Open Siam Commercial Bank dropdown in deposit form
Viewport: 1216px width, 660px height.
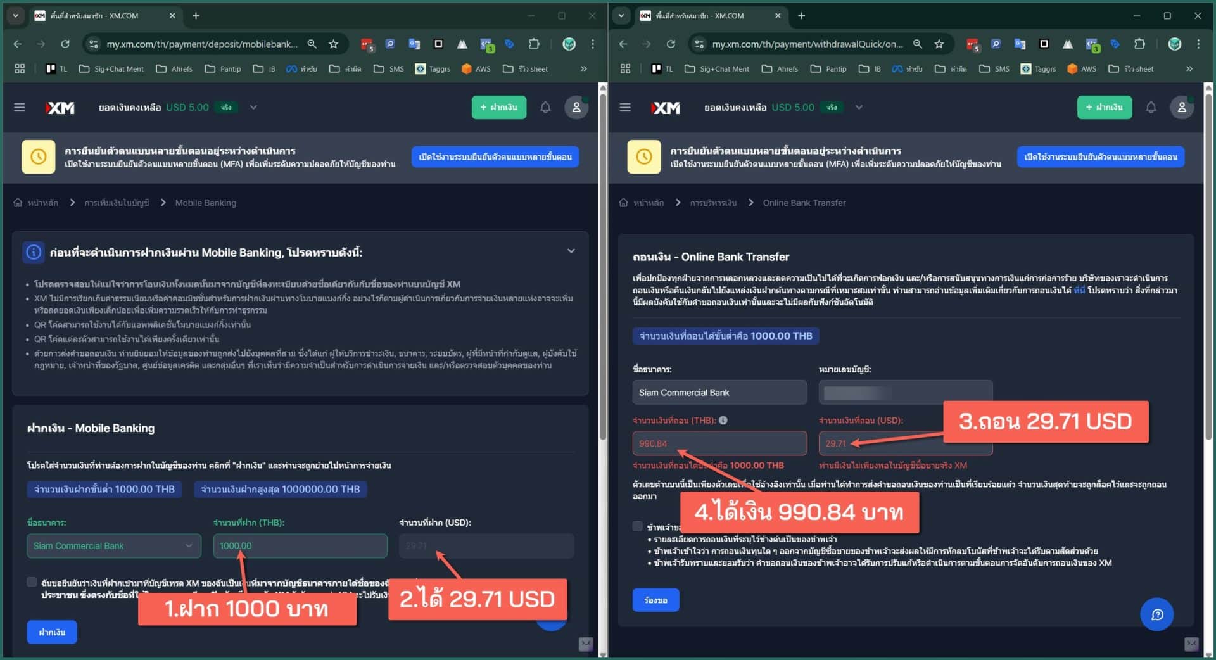[x=114, y=546]
